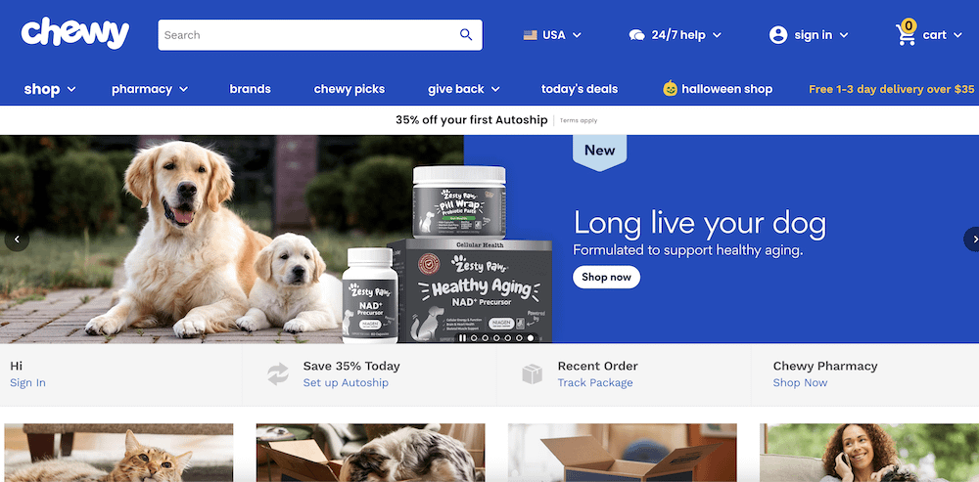This screenshot has height=482, width=979.
Task: Click the Shop now button
Action: tap(606, 277)
